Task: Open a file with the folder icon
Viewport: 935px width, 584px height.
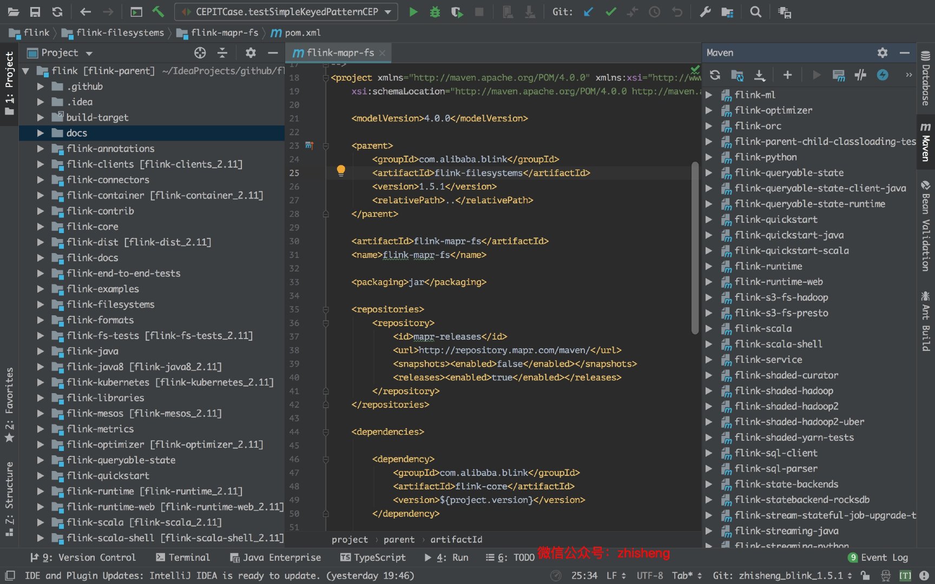Action: pos(13,12)
